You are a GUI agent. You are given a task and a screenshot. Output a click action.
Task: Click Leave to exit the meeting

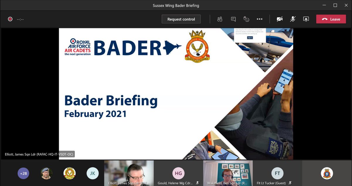click(x=331, y=19)
